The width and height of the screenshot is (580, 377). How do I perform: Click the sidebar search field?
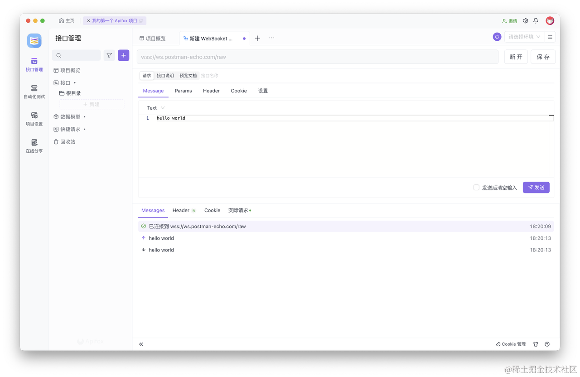tap(76, 55)
